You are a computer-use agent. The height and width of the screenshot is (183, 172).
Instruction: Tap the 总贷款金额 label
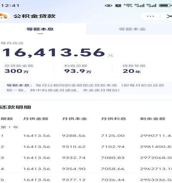point(19,66)
